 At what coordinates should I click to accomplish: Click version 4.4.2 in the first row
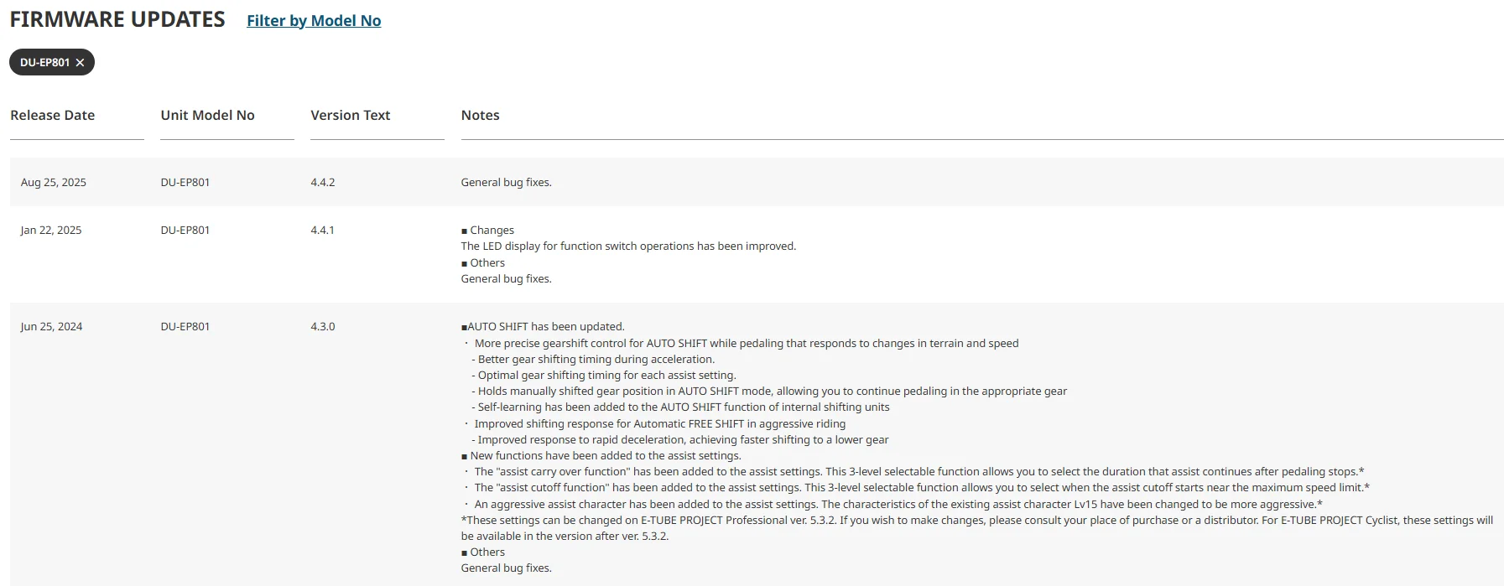pyautogui.click(x=322, y=183)
